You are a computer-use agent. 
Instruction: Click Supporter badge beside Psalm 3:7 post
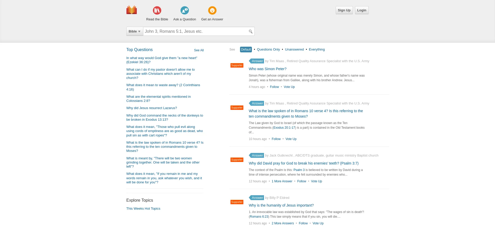[237, 160]
